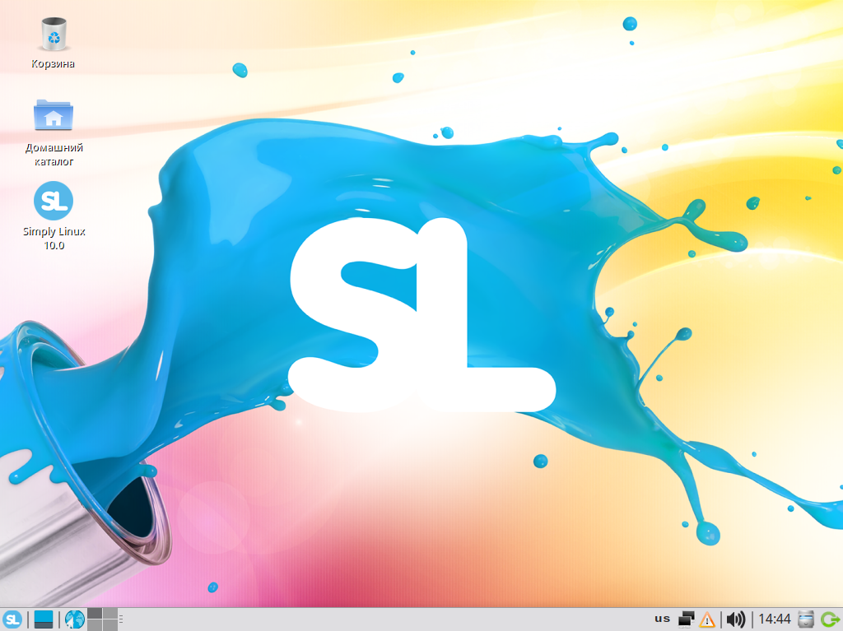
Task: Open the network connections tray icon
Action: 686,619
